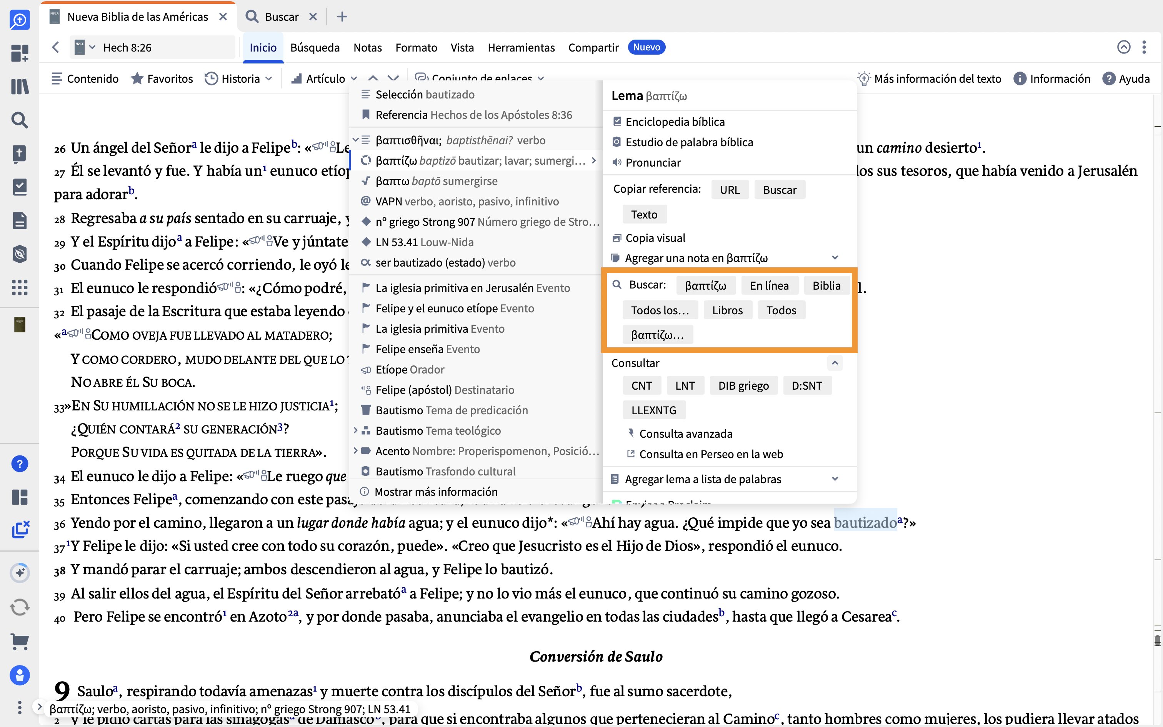Open the Artículo dropdown
1163x727 pixels.
point(324,78)
